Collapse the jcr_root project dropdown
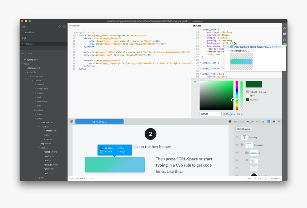 [27, 53]
